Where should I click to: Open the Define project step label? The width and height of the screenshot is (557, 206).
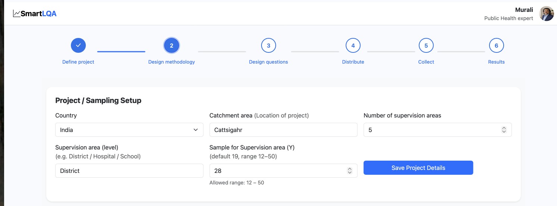tap(78, 62)
